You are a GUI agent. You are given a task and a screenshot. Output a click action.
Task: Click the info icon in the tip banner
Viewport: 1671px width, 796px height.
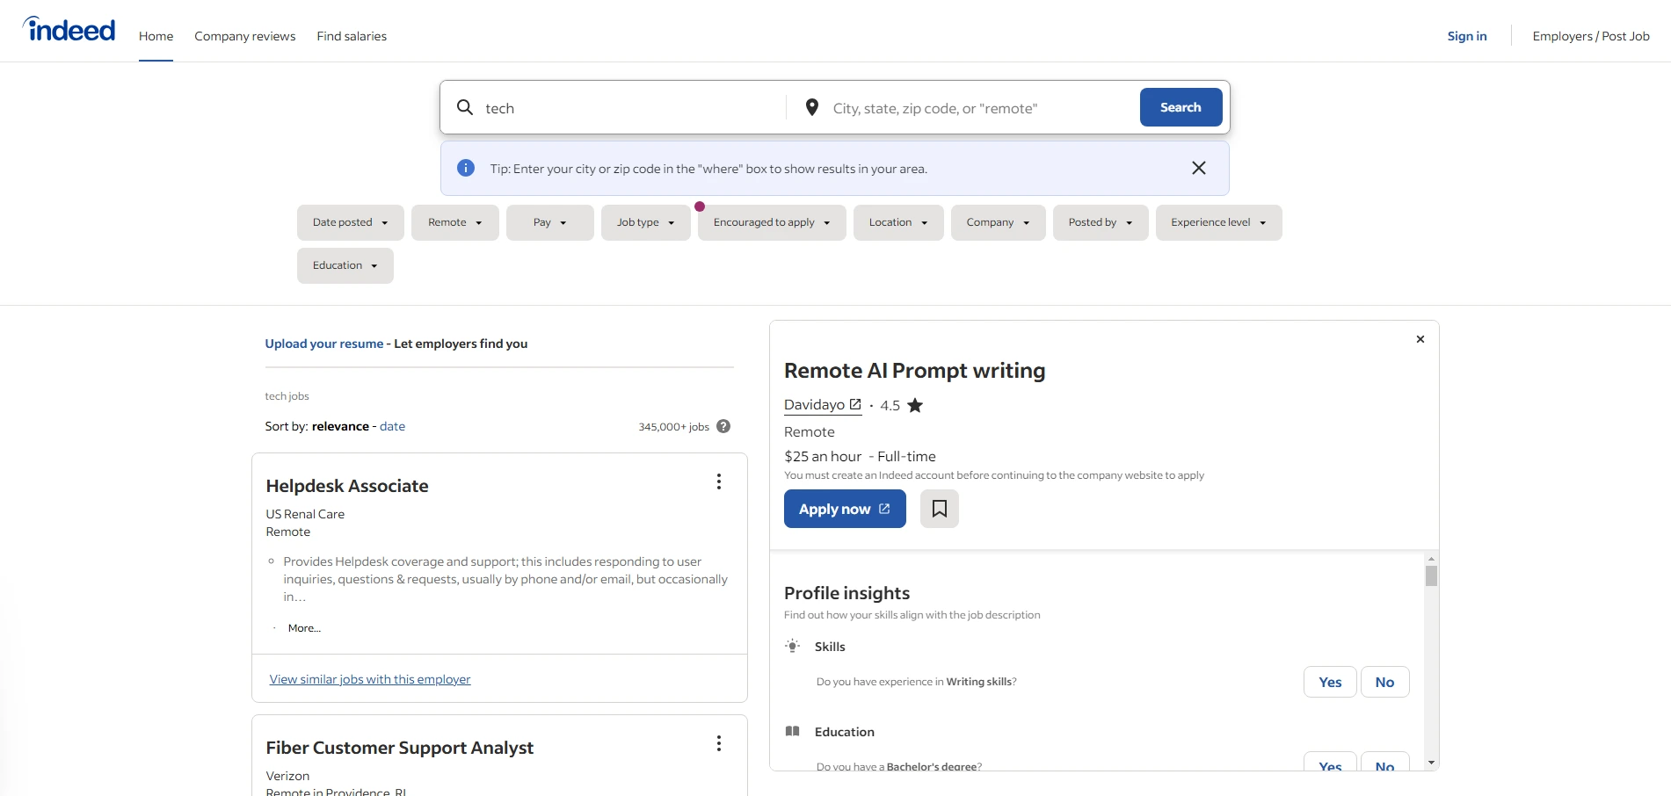[x=466, y=168]
